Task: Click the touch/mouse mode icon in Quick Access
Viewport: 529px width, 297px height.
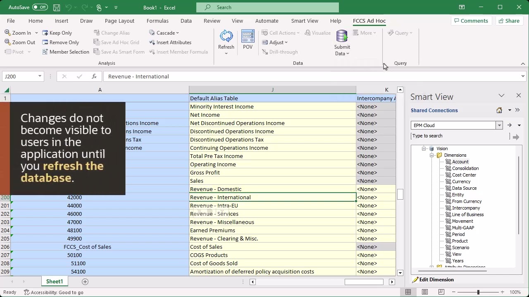Action: click(99, 7)
